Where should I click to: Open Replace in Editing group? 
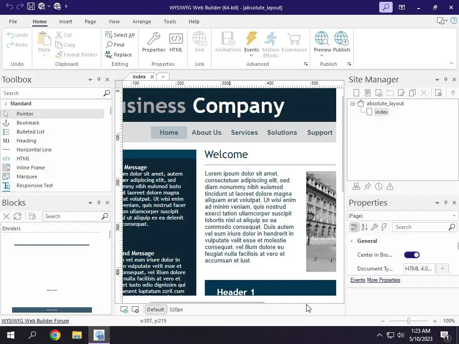(118, 54)
